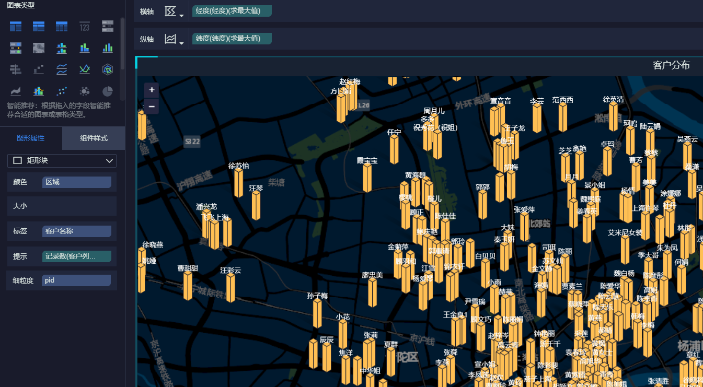Select the partitioned line chart type
This screenshot has width=703, height=387.
point(62,69)
